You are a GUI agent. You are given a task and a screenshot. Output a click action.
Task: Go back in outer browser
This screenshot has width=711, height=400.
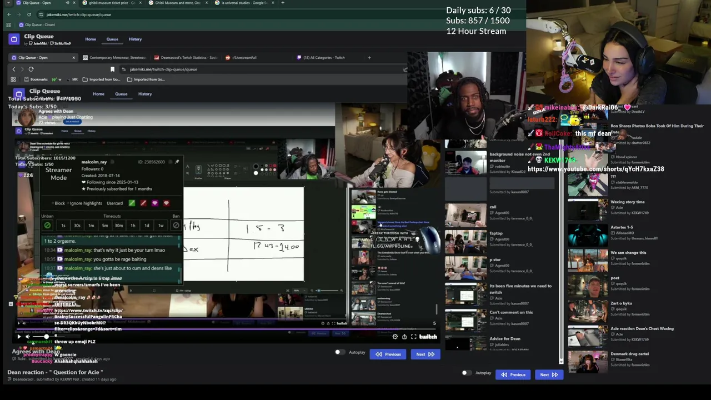point(9,14)
